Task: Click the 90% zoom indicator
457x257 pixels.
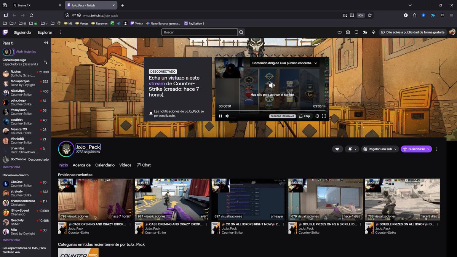Action: coord(361,15)
